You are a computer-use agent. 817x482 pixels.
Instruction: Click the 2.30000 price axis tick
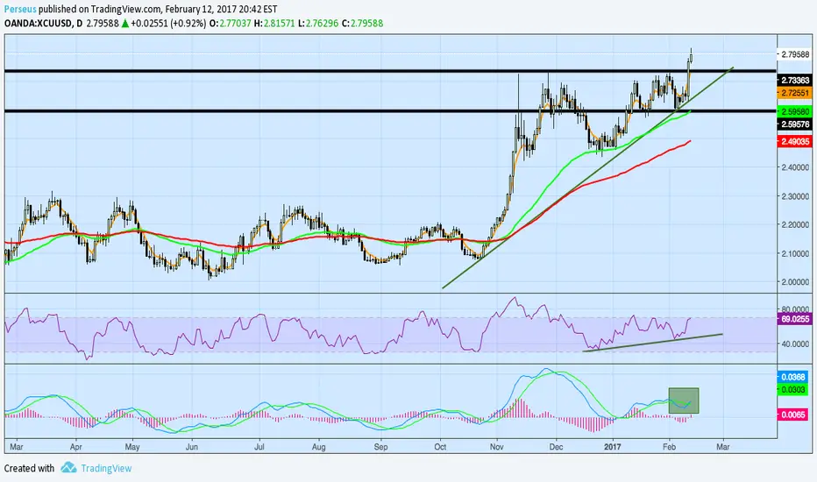[x=795, y=196]
